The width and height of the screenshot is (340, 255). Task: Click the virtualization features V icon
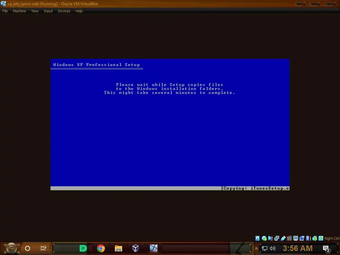click(x=308, y=238)
